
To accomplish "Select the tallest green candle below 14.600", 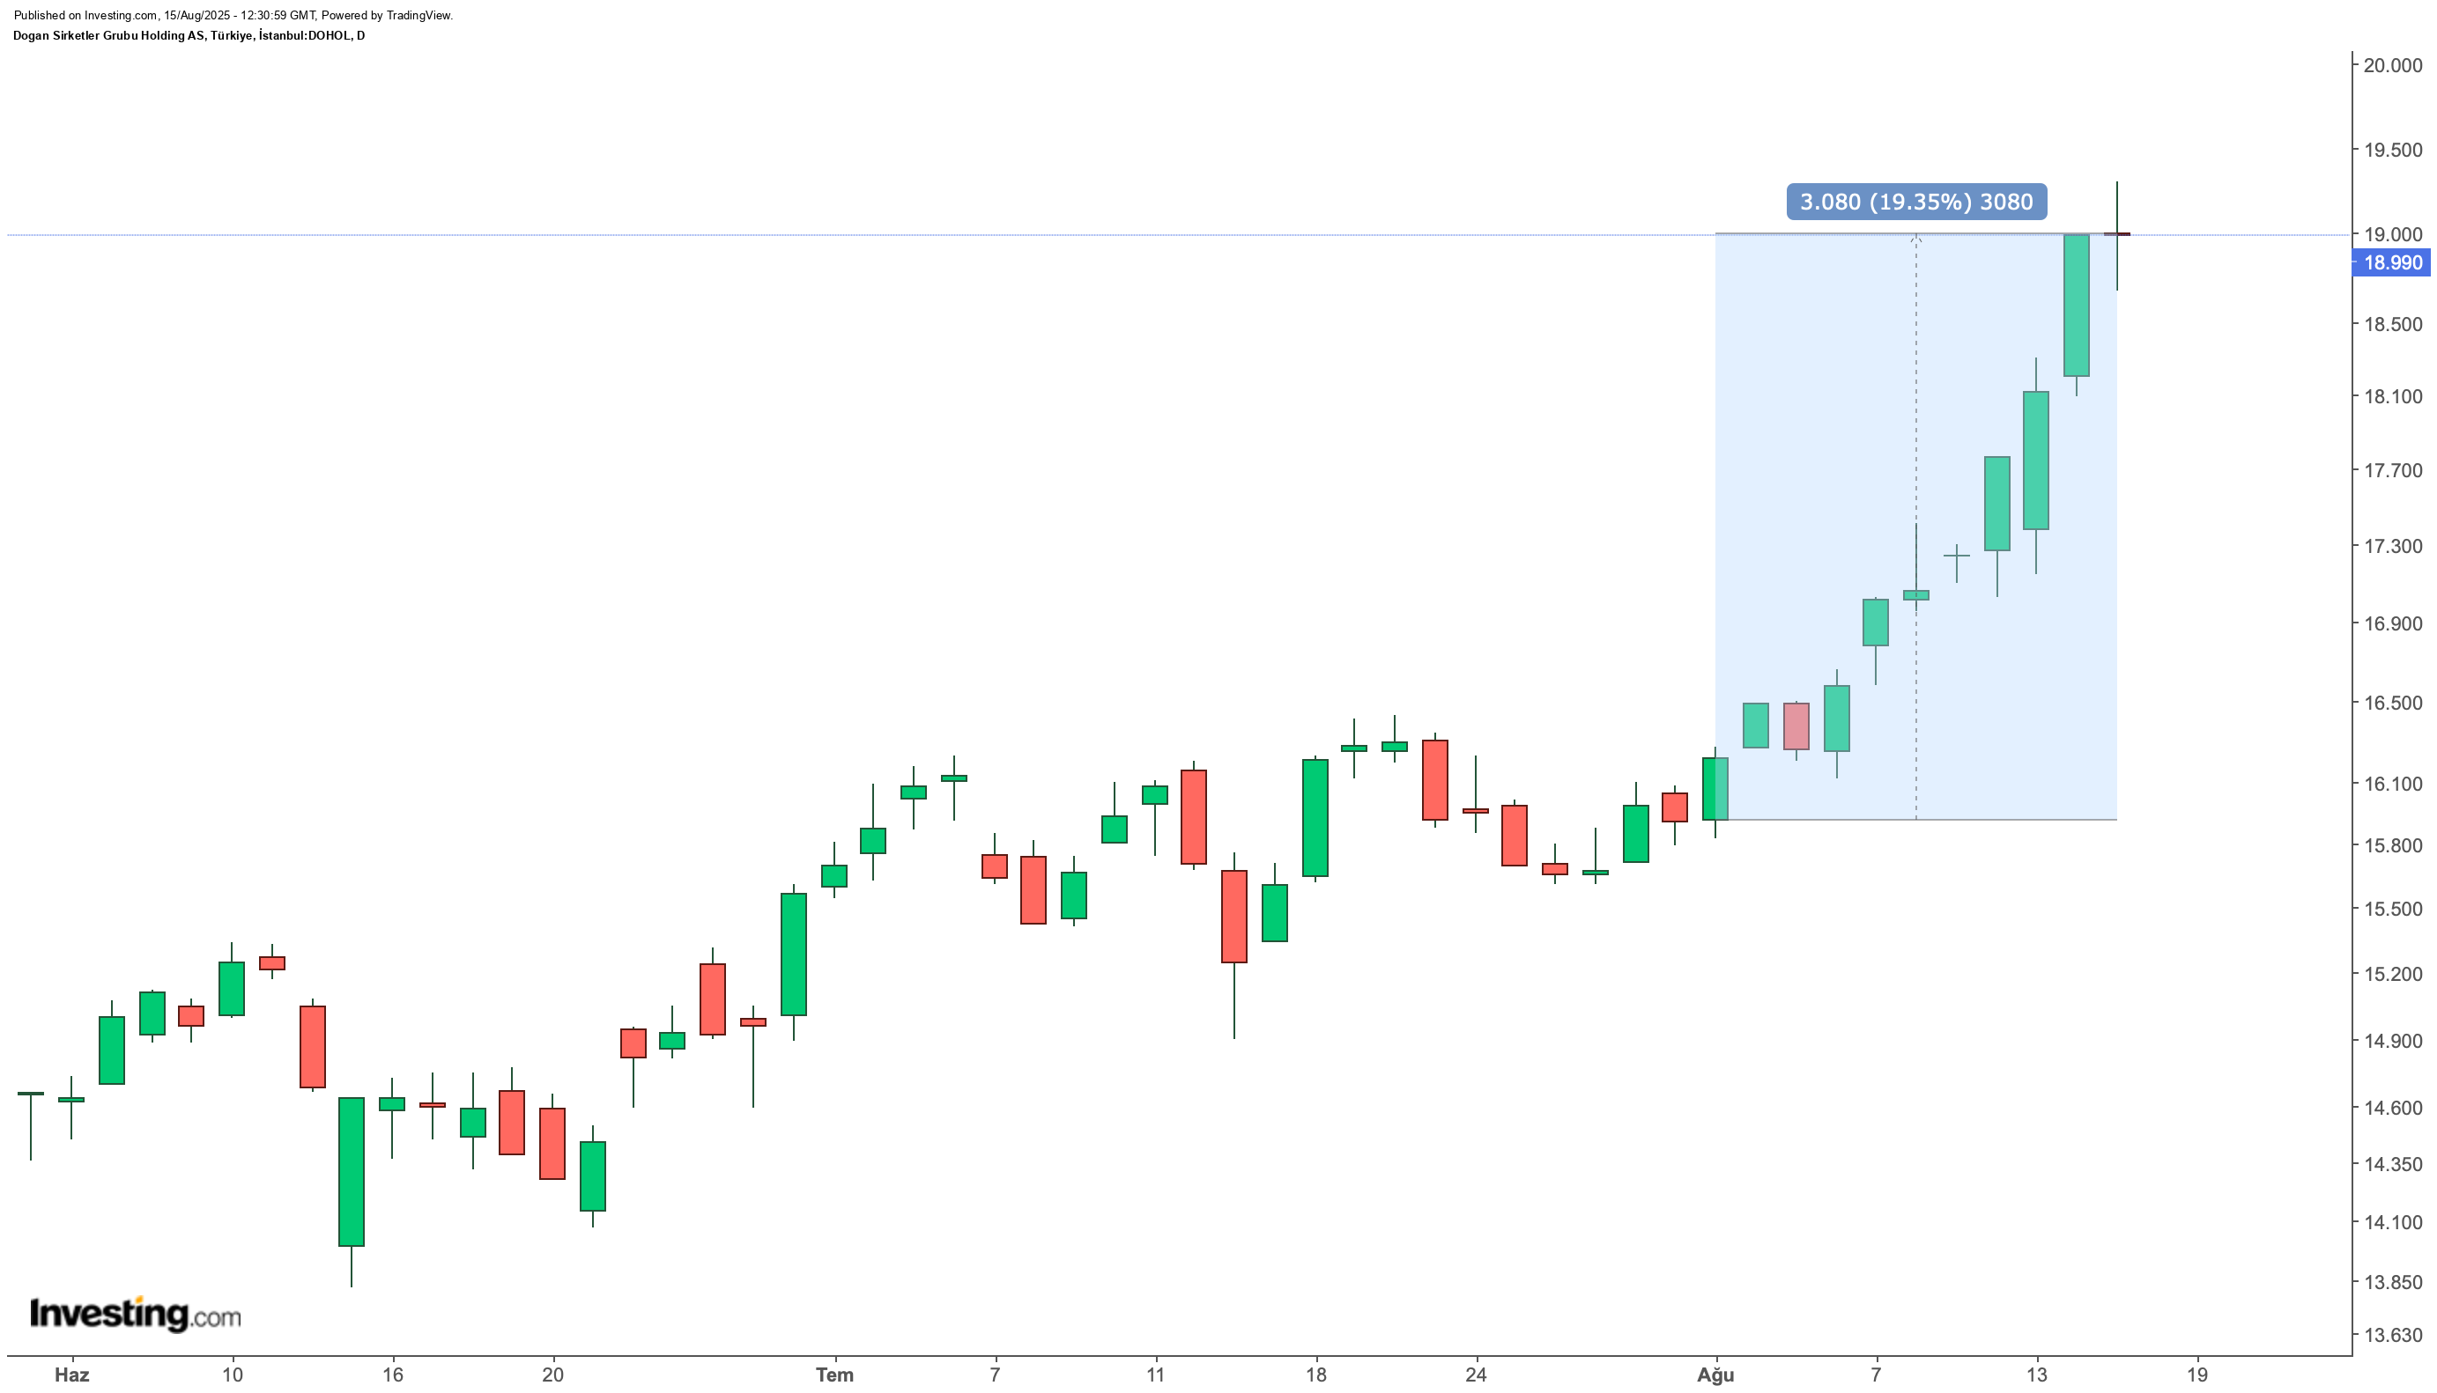I will pos(352,1171).
